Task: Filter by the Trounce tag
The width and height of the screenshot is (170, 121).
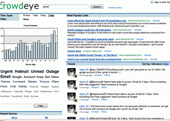Action: click(x=44, y=82)
